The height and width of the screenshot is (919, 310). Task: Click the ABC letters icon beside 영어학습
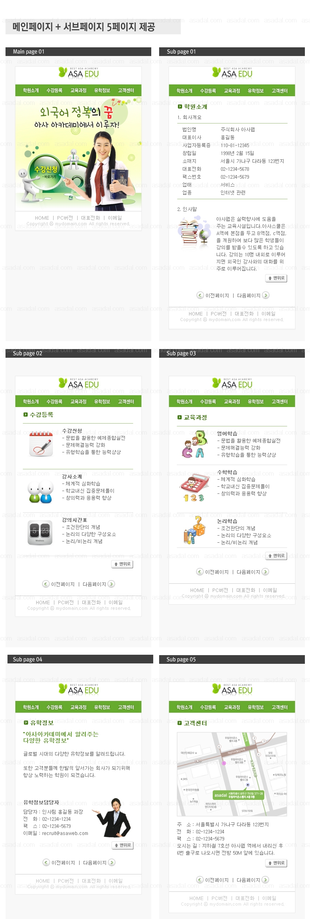pos(194,444)
